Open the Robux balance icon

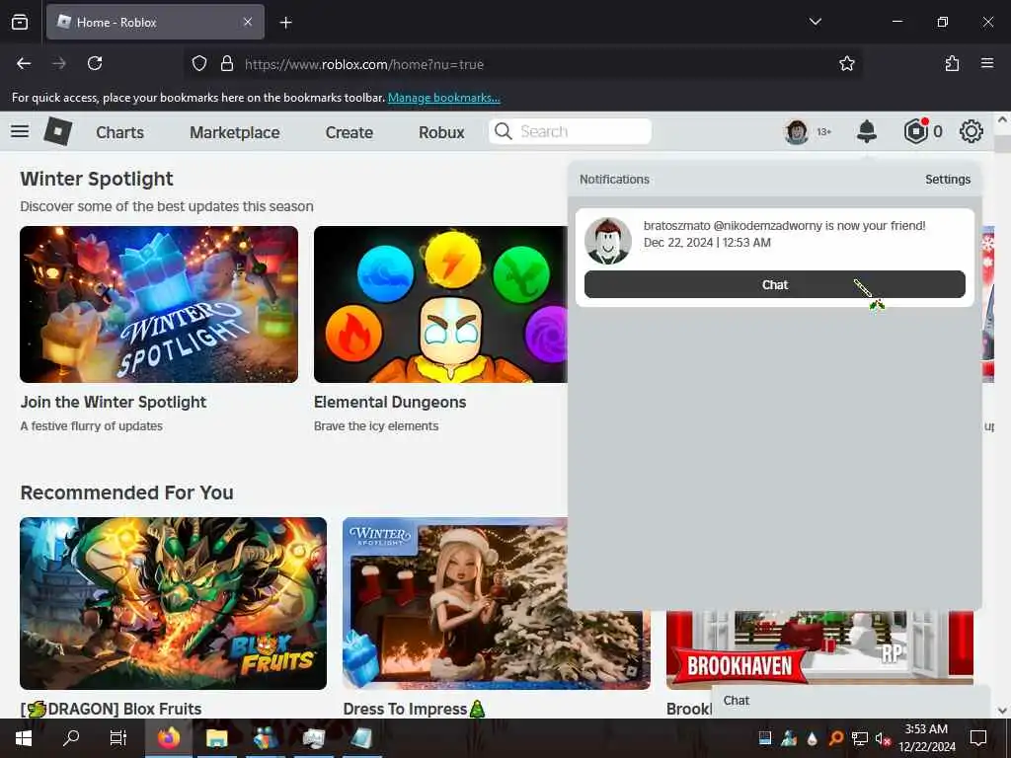click(x=915, y=131)
